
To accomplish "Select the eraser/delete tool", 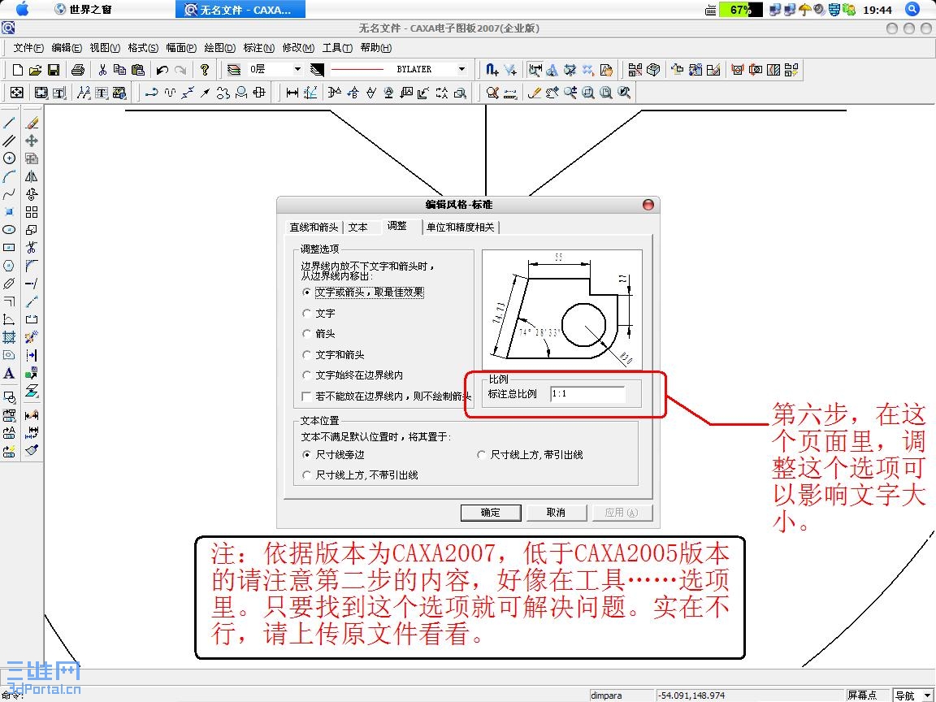I will [x=32, y=123].
